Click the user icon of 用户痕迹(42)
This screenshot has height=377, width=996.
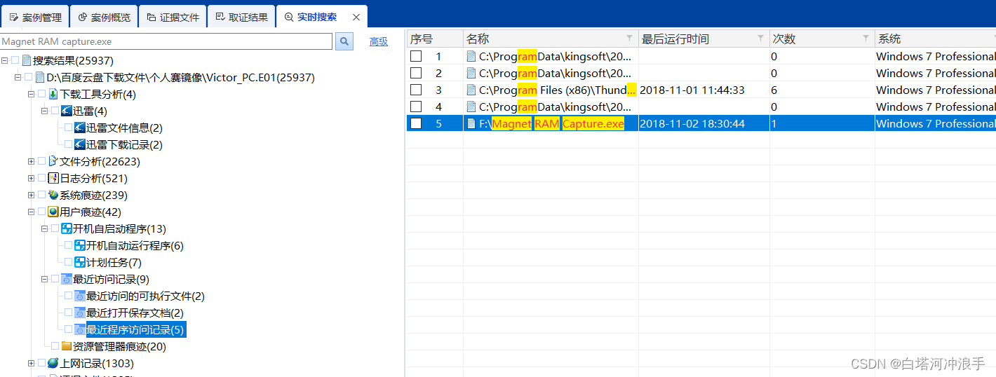(53, 212)
